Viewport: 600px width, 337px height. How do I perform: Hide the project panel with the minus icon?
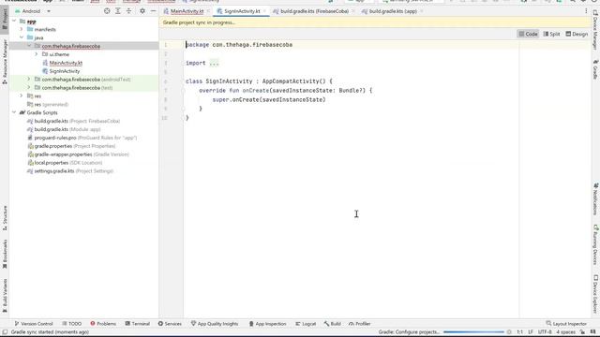pos(153,11)
